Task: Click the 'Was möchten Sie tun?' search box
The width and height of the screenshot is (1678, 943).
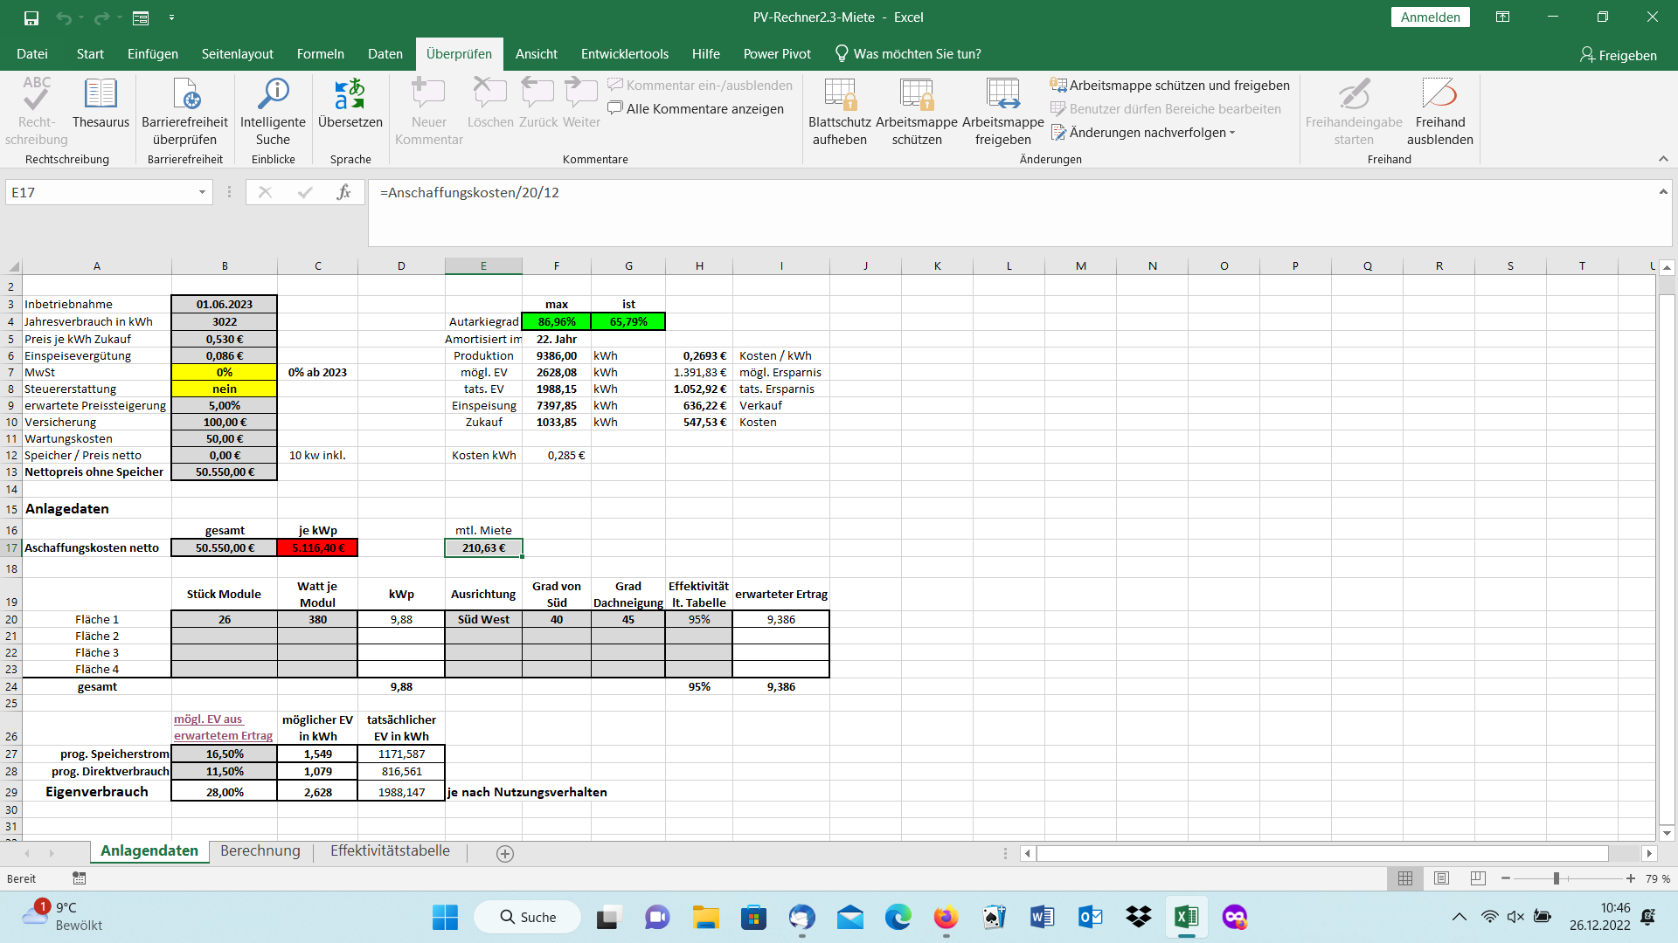Action: pos(908,54)
